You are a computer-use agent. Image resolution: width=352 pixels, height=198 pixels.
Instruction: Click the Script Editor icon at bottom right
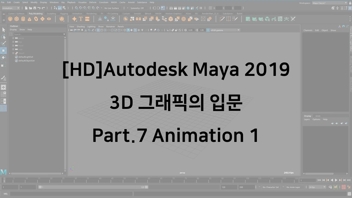tap(349, 194)
